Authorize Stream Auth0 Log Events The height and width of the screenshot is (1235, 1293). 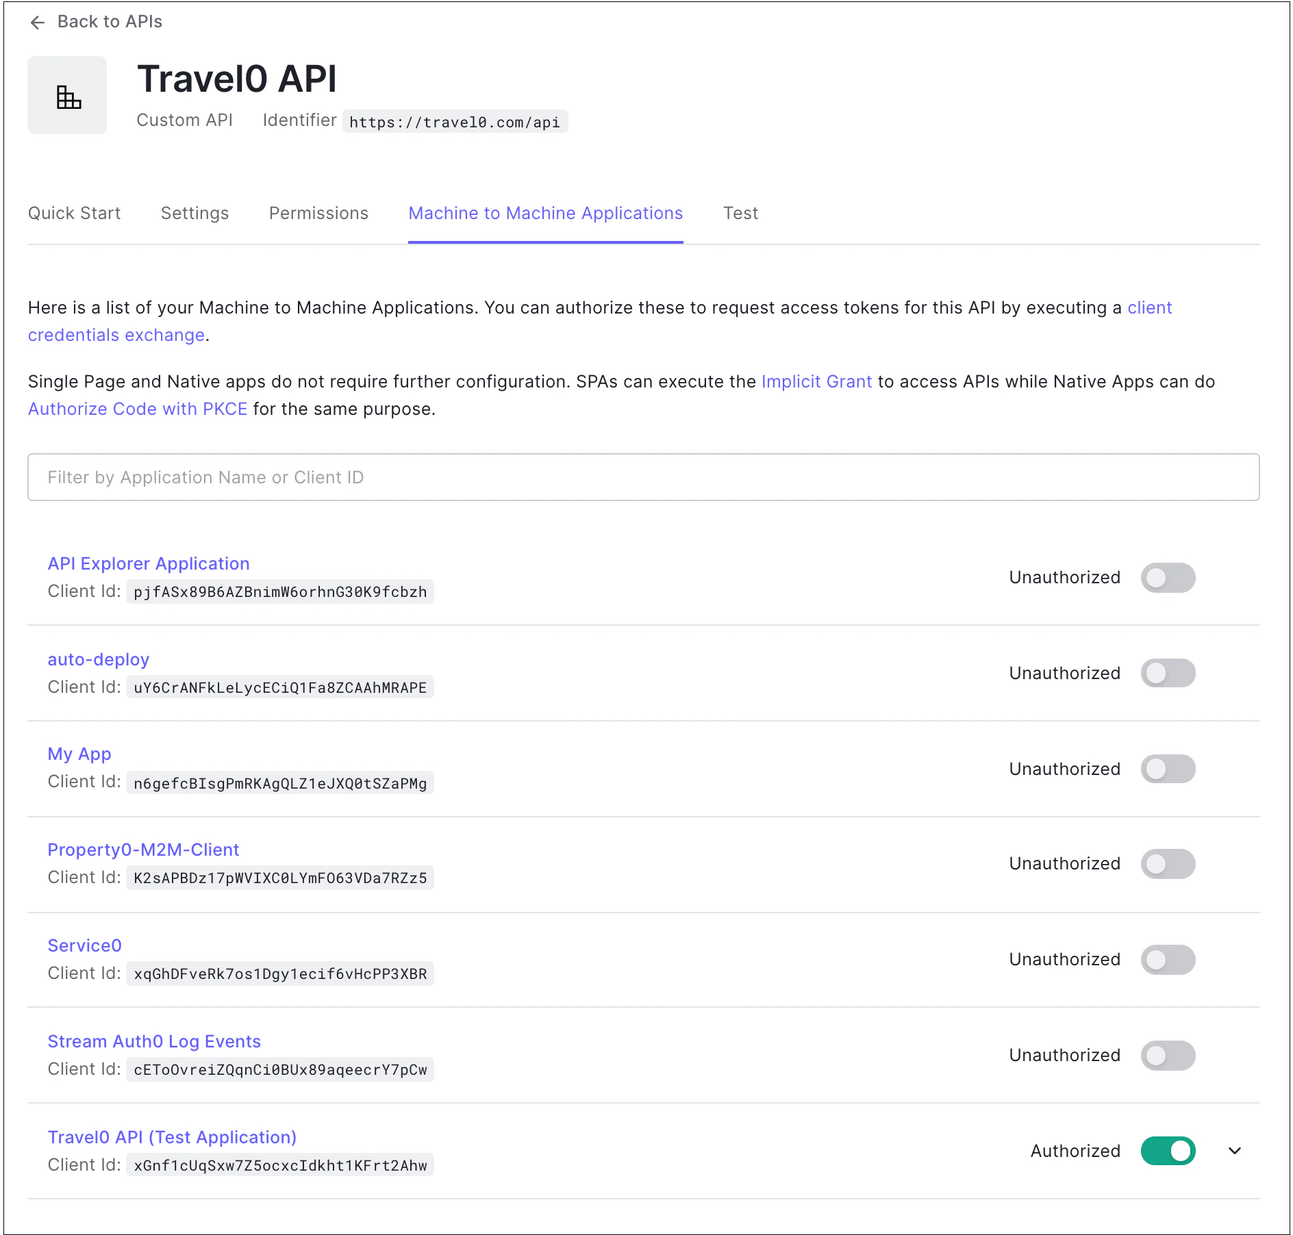pos(1167,1056)
